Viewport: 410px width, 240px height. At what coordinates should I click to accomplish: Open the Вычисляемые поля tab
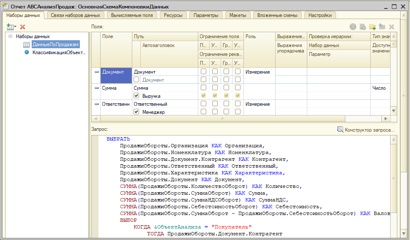pyautogui.click(x=132, y=15)
